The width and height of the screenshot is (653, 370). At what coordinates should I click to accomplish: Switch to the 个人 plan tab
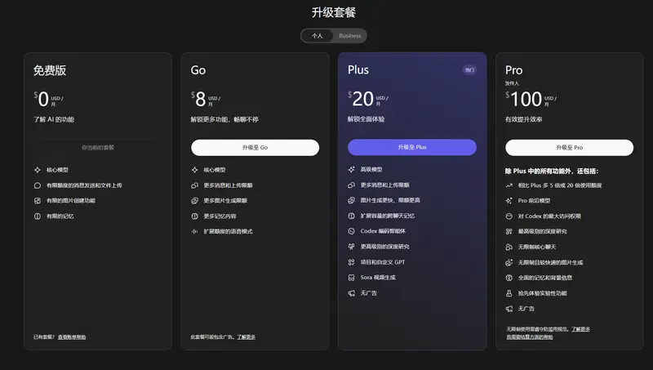[x=317, y=36]
